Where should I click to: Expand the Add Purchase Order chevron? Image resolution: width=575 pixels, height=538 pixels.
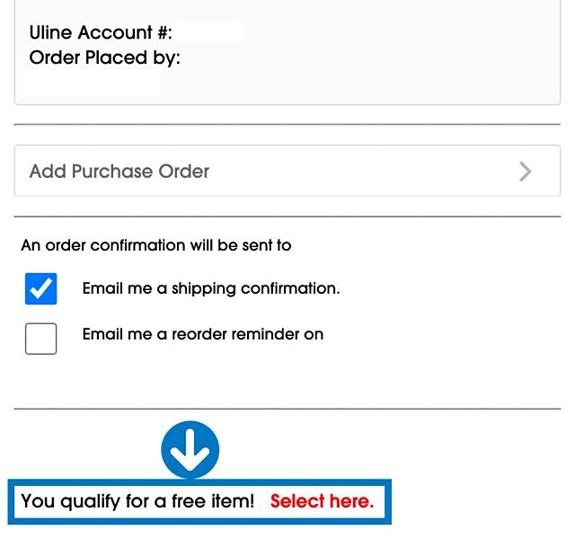point(526,172)
